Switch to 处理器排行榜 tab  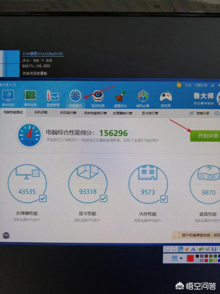point(123,113)
